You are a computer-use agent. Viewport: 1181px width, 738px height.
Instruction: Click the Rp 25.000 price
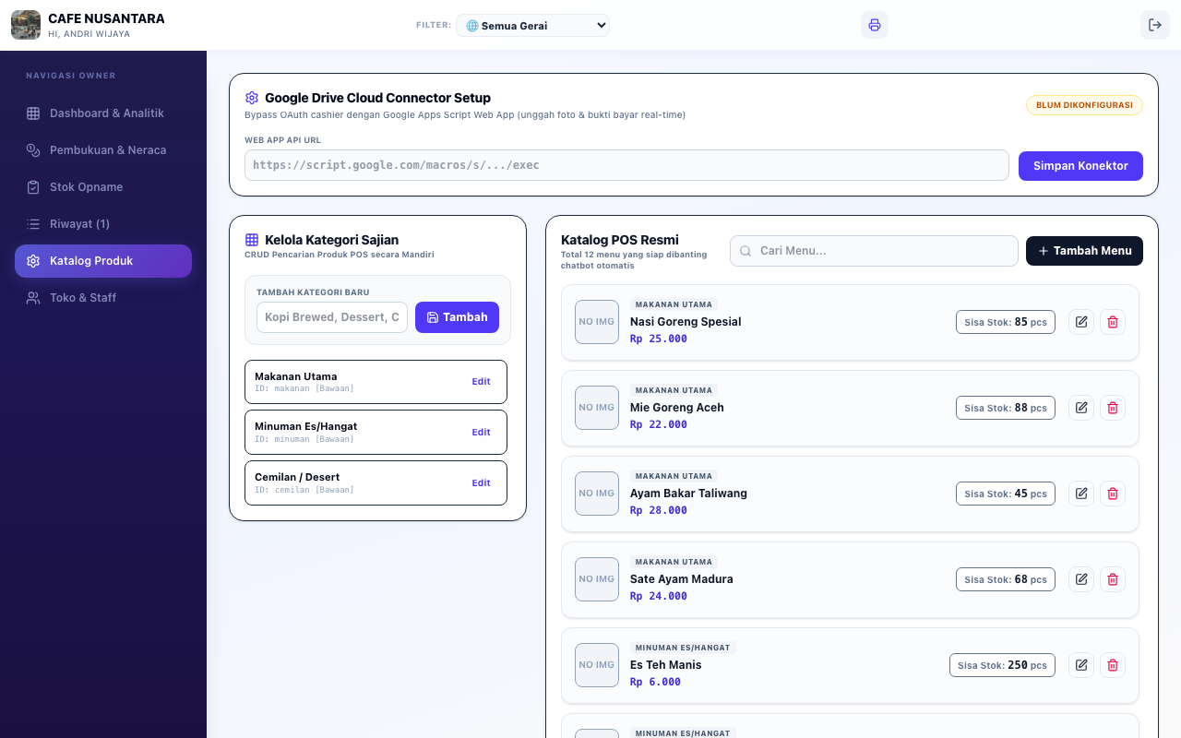pos(659,339)
